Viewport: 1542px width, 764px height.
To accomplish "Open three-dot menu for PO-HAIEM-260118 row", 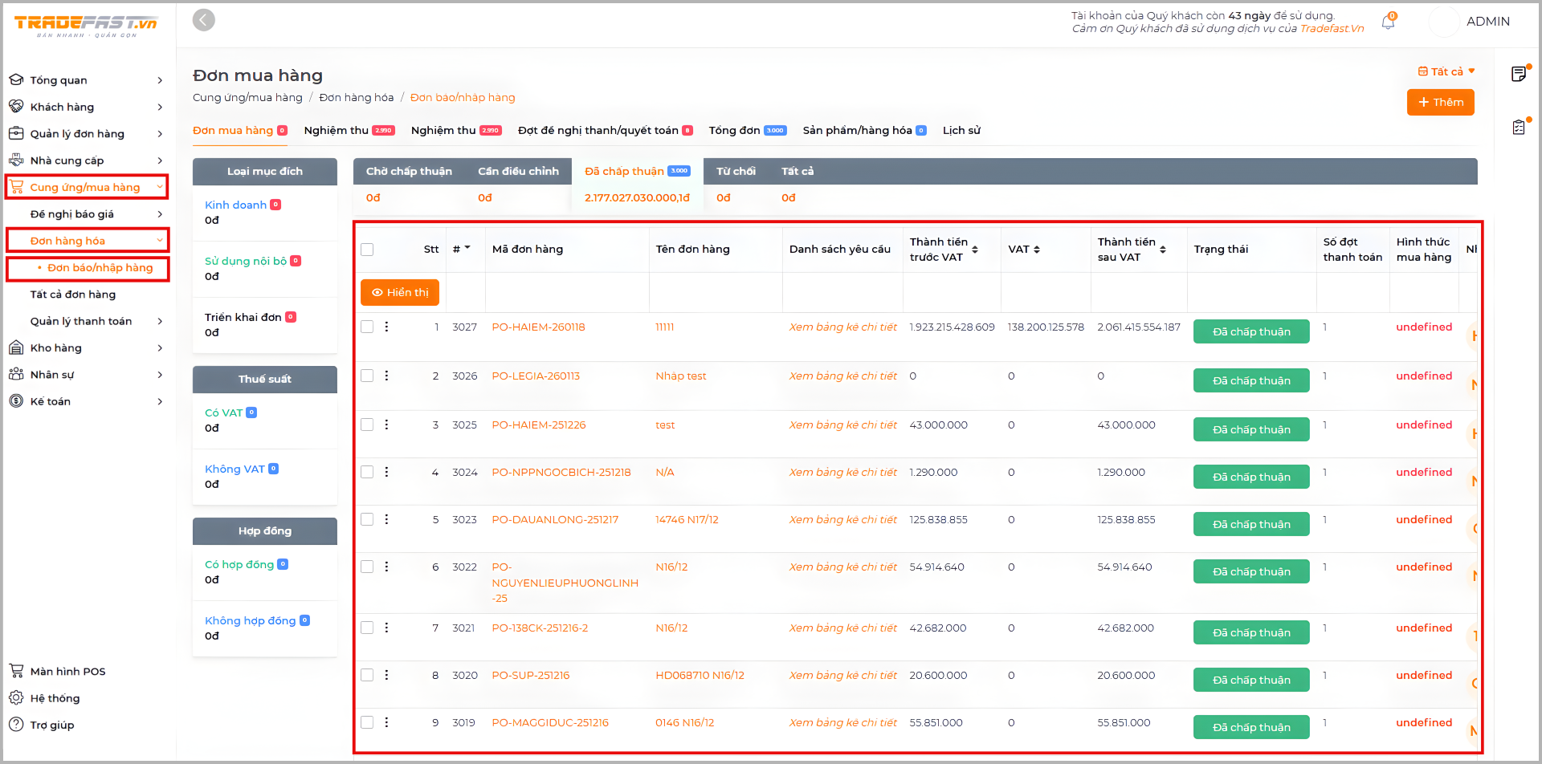I will point(386,327).
